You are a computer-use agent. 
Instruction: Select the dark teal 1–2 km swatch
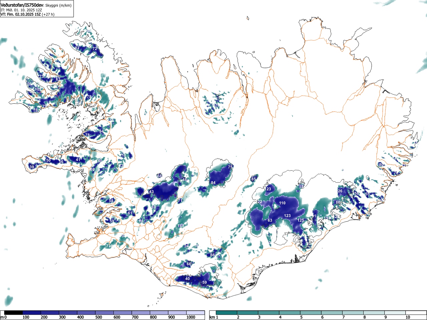227,313
